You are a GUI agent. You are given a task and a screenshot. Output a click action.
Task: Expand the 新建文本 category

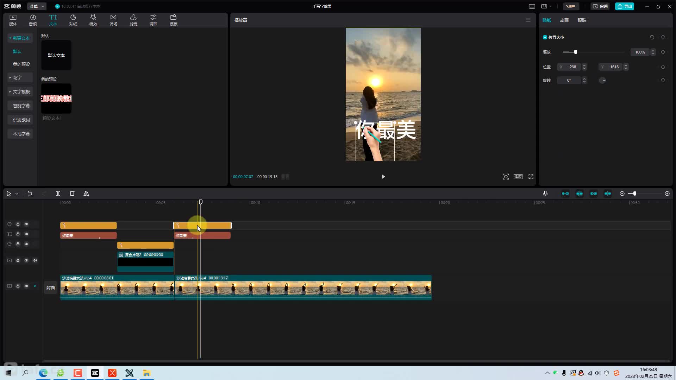[x=20, y=38]
